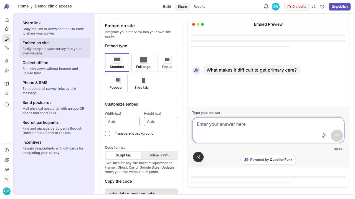The width and height of the screenshot is (355, 199).
Task: Open the people group icon in sidebar
Action: [7, 48]
